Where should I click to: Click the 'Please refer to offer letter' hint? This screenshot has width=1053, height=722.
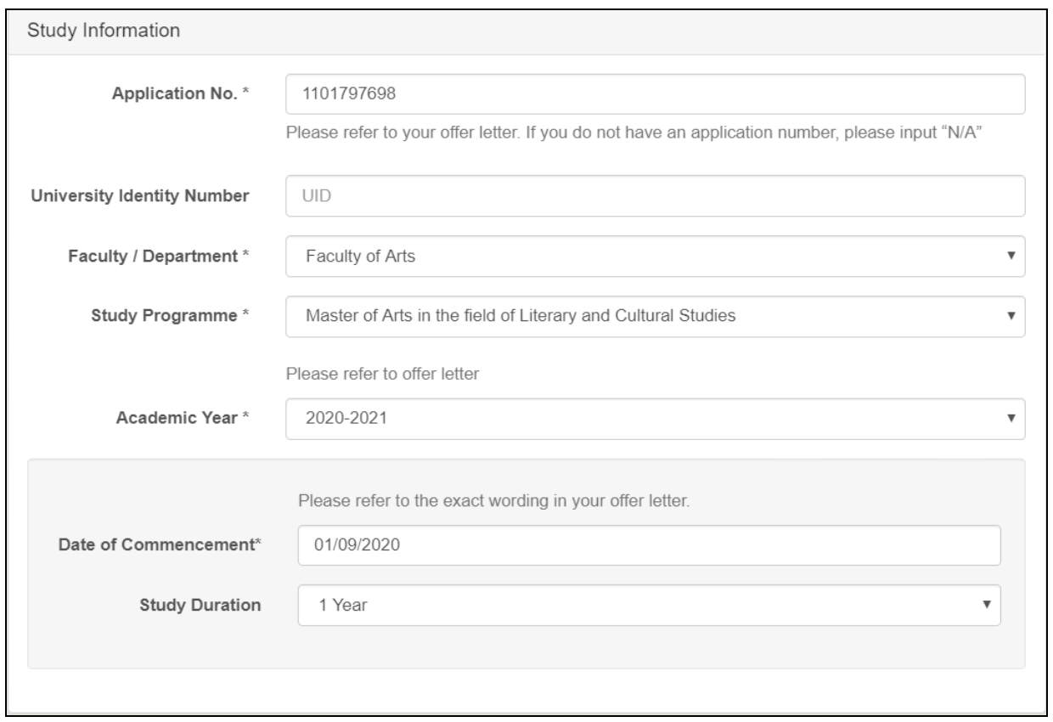[384, 375]
